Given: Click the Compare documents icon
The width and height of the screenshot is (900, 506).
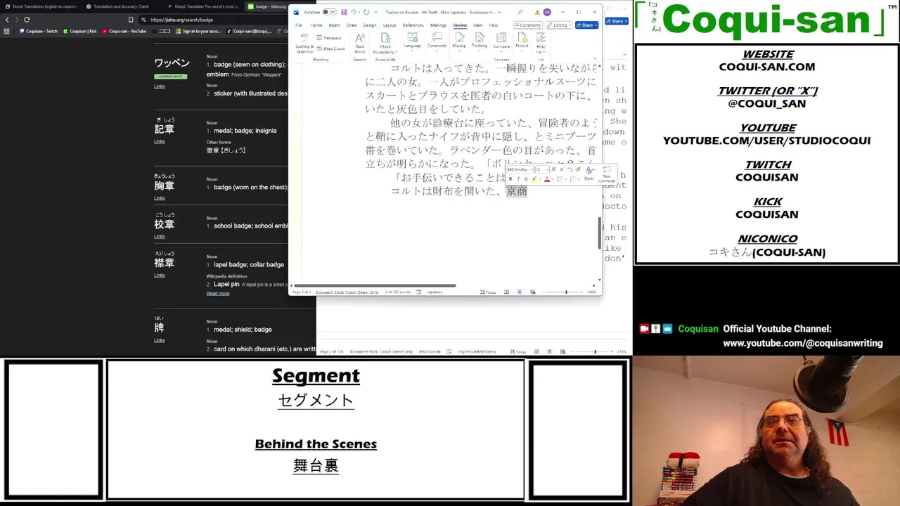Looking at the screenshot, I should coord(501,41).
